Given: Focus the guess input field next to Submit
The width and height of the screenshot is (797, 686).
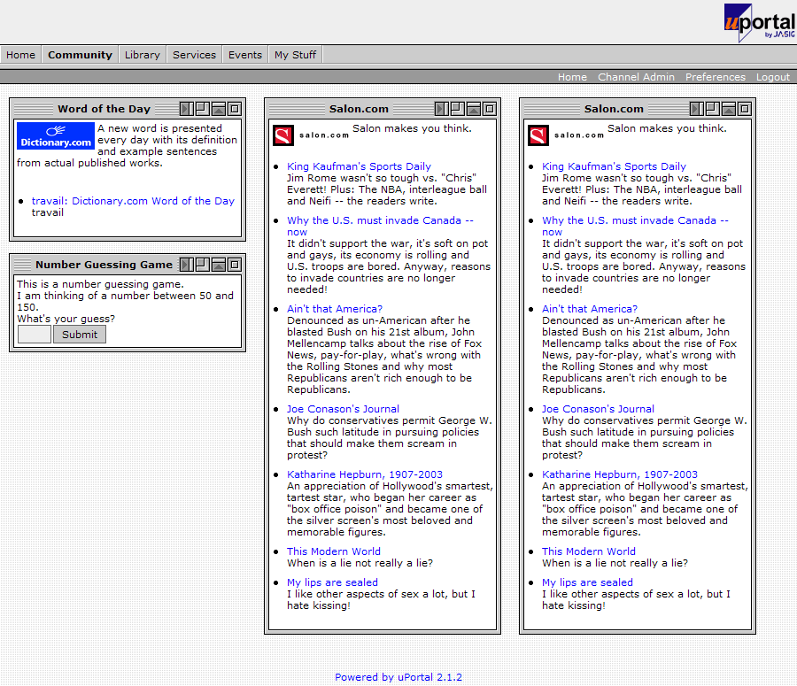Looking at the screenshot, I should 35,335.
